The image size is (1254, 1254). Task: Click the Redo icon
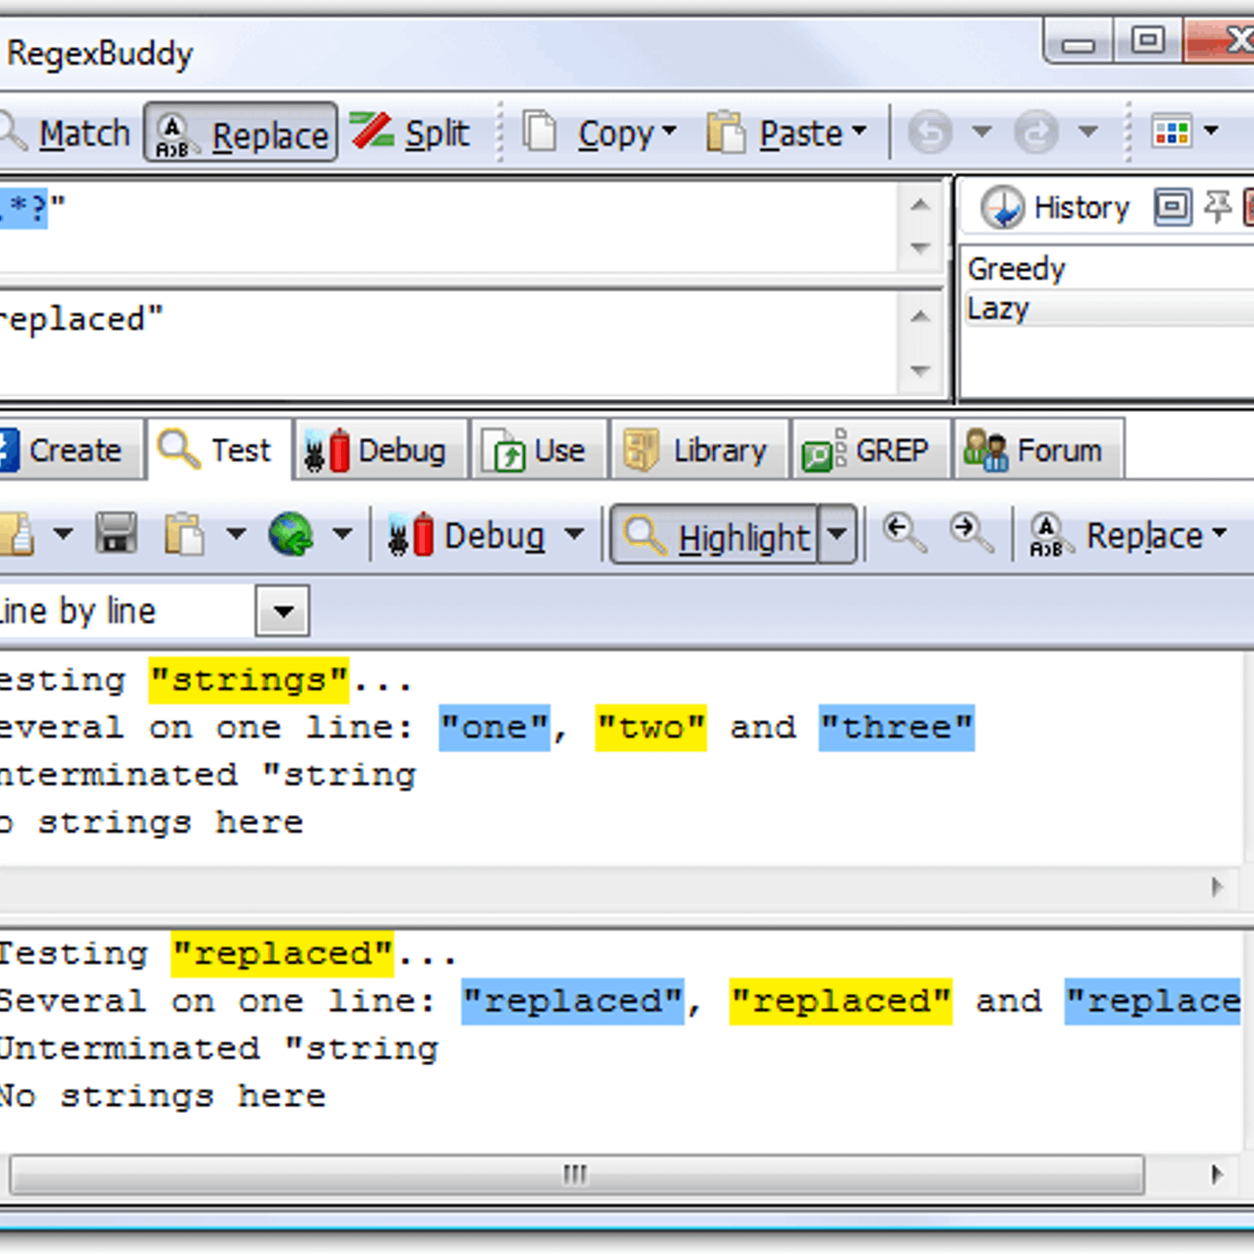click(x=1036, y=131)
